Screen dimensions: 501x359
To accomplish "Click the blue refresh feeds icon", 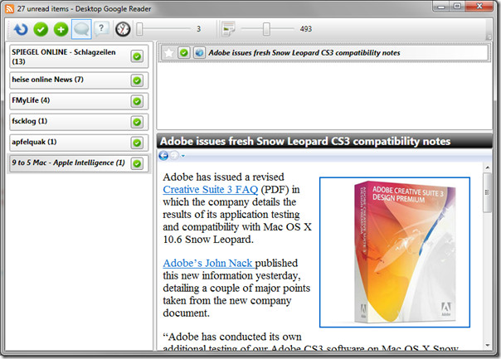I will click(x=21, y=29).
